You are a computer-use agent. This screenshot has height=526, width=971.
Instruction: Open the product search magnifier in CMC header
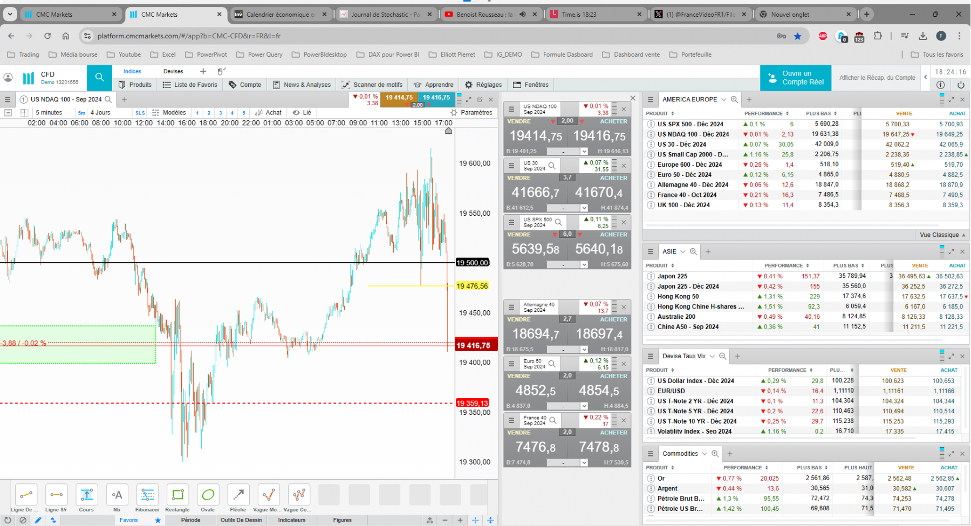[99, 78]
